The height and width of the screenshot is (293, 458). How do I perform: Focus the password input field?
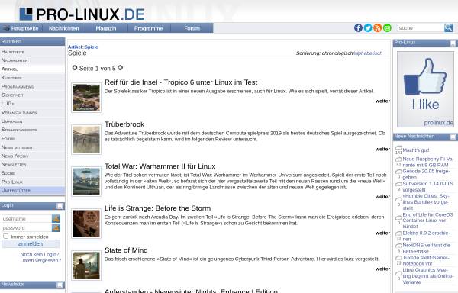(x=27, y=227)
